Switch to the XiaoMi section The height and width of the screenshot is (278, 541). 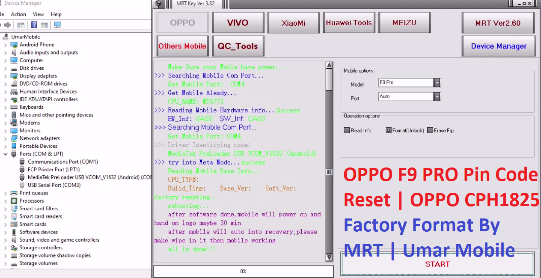(293, 23)
